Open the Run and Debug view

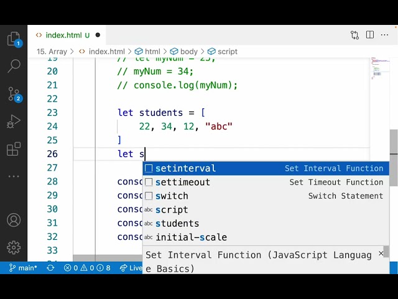point(14,121)
